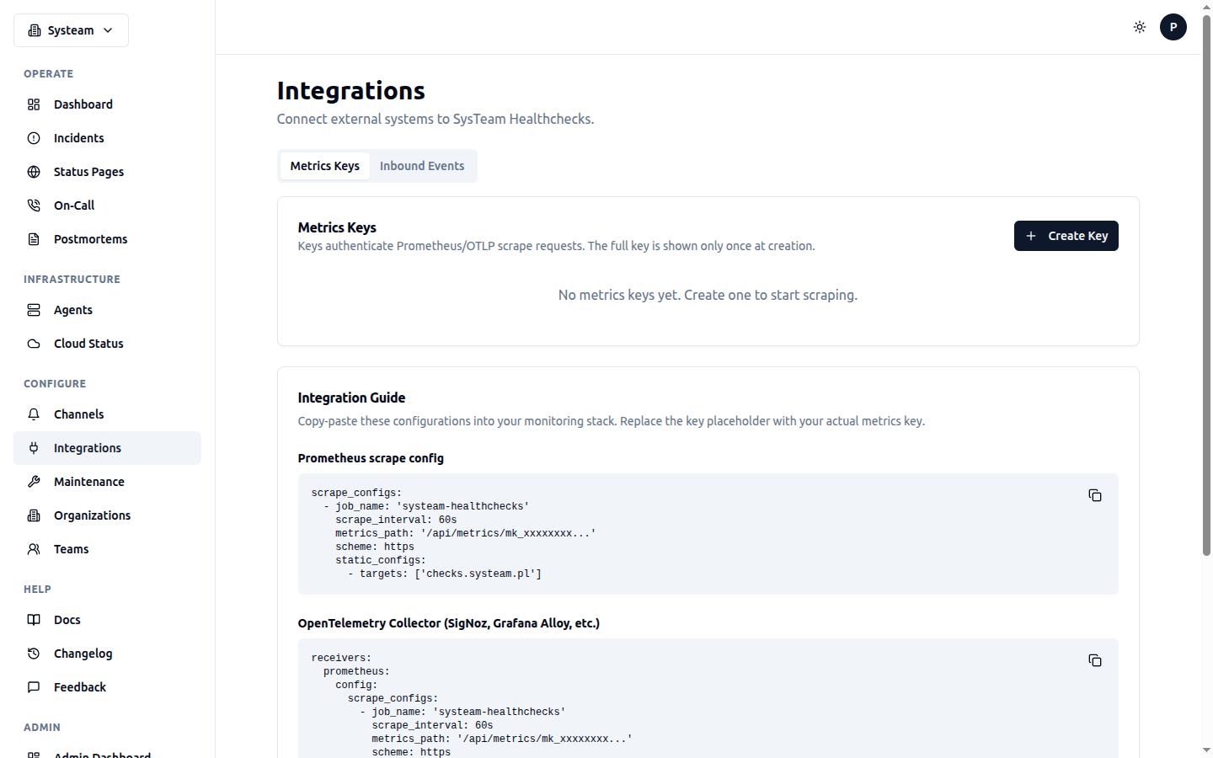Copy the Prometheus scrape config
Screen dimensions: 1213x758
pyautogui.click(x=1095, y=495)
